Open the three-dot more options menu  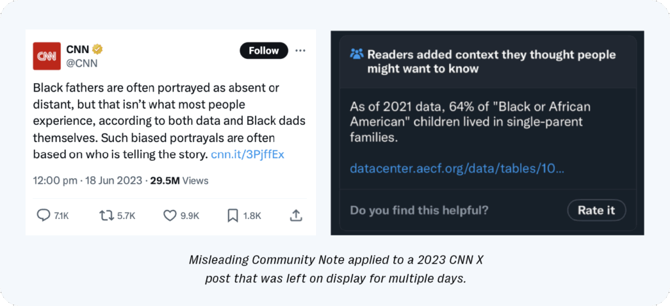click(x=300, y=50)
